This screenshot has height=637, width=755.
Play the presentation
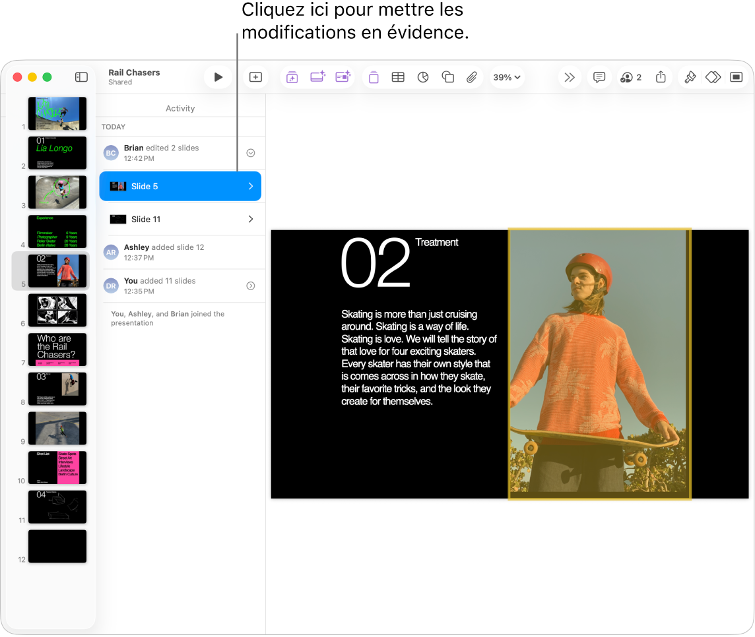pyautogui.click(x=218, y=76)
